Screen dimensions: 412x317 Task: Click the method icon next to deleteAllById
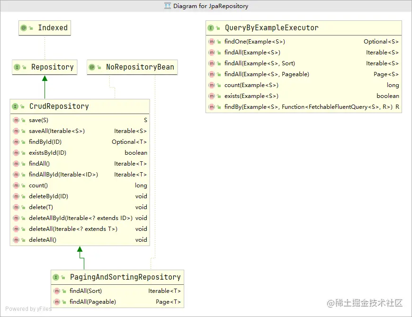(x=16, y=218)
